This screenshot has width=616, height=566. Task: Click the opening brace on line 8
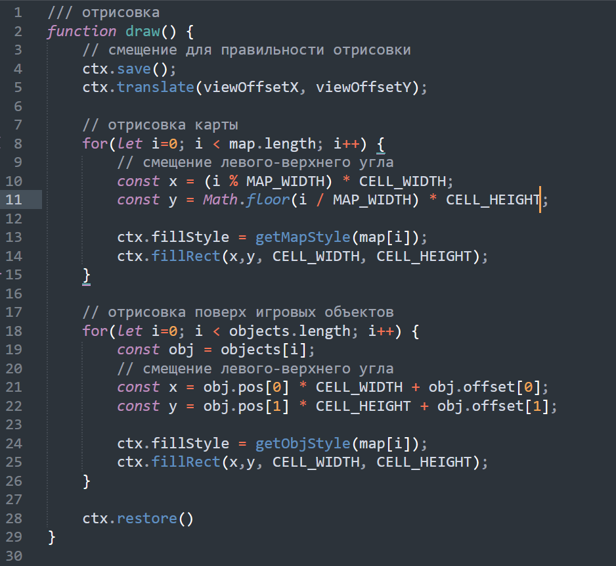(x=381, y=144)
